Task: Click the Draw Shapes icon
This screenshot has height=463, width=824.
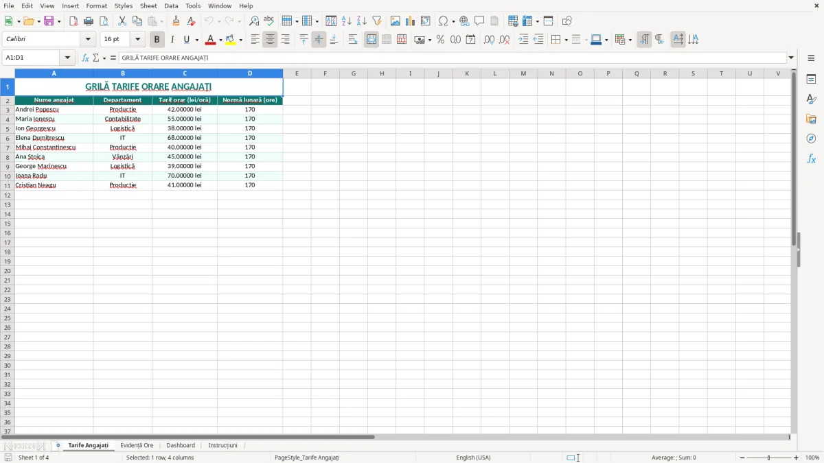Action: click(x=566, y=21)
